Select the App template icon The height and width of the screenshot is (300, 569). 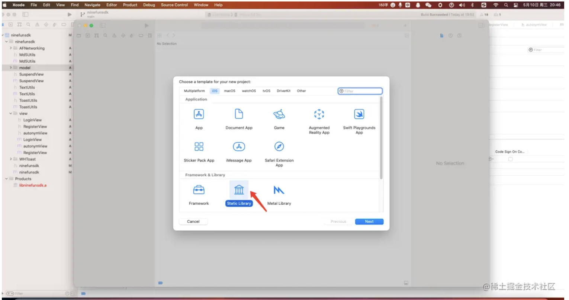click(199, 114)
